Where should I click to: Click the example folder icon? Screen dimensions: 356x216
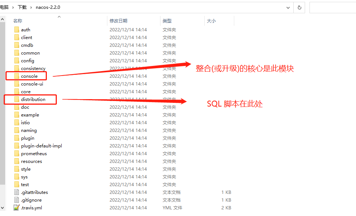(x=17, y=115)
